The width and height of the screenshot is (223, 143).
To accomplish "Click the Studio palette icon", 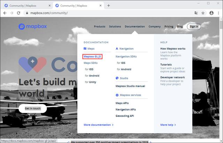I will click(117, 78).
